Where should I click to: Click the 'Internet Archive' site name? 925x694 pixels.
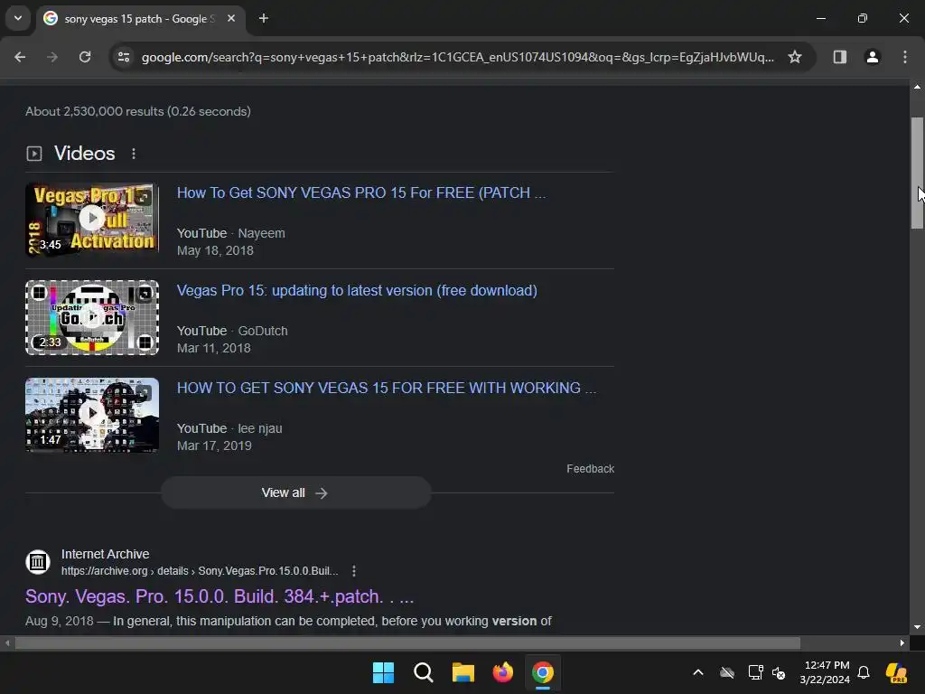coord(105,554)
